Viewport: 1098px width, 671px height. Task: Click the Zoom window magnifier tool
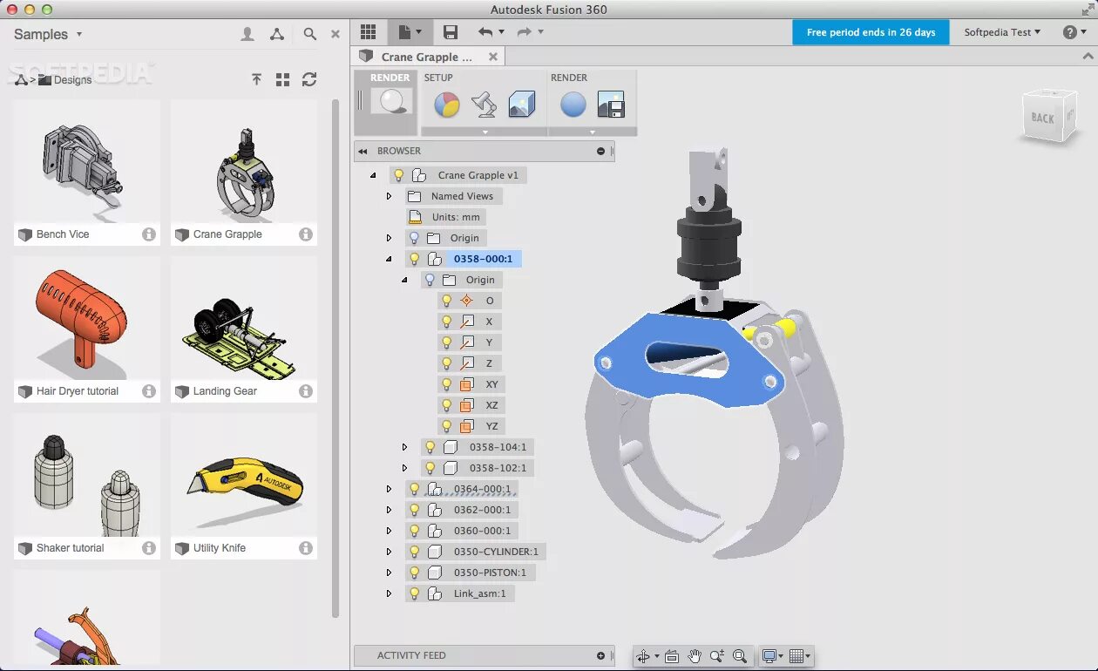coord(739,656)
